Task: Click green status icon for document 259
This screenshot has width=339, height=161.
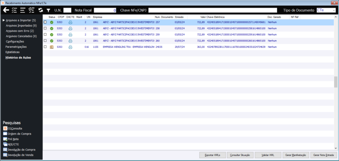Action: click(x=52, y=35)
